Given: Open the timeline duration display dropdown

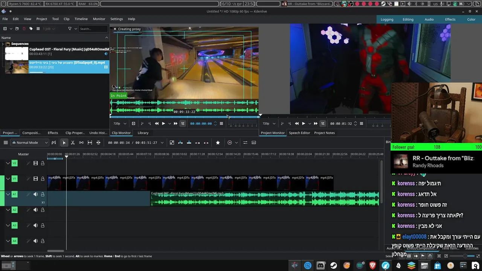Looking at the screenshot, I should [x=162, y=143].
